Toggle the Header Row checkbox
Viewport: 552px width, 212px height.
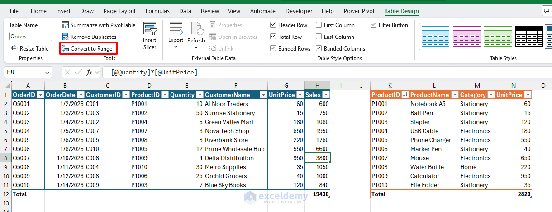[273, 25]
